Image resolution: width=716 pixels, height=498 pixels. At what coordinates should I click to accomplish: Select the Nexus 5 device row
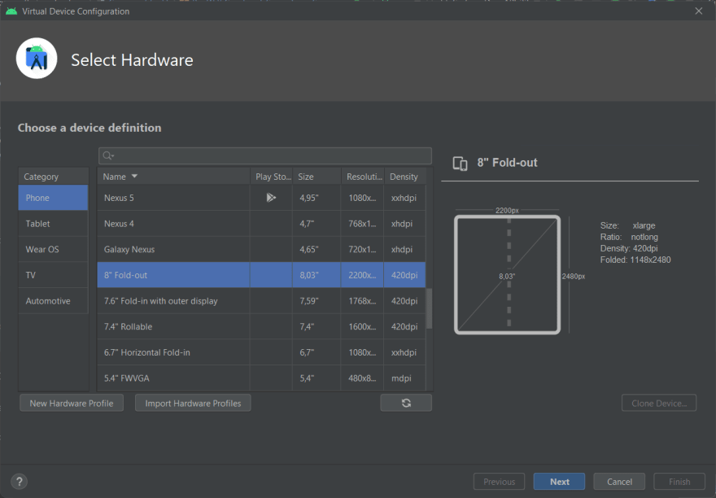click(261, 198)
